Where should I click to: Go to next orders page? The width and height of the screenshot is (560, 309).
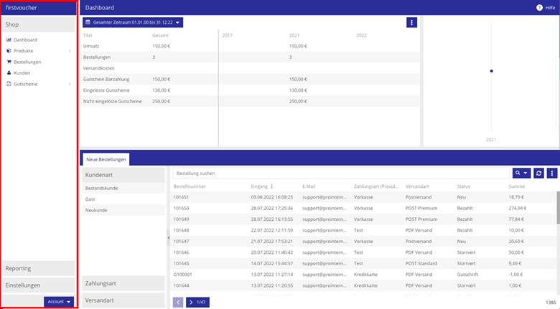[x=197, y=303]
